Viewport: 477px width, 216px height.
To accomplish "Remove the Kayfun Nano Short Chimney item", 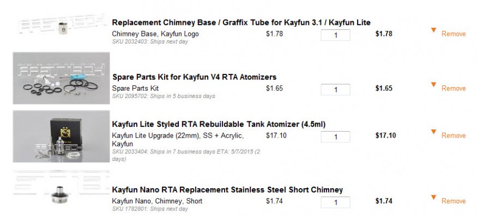I will point(454,201).
